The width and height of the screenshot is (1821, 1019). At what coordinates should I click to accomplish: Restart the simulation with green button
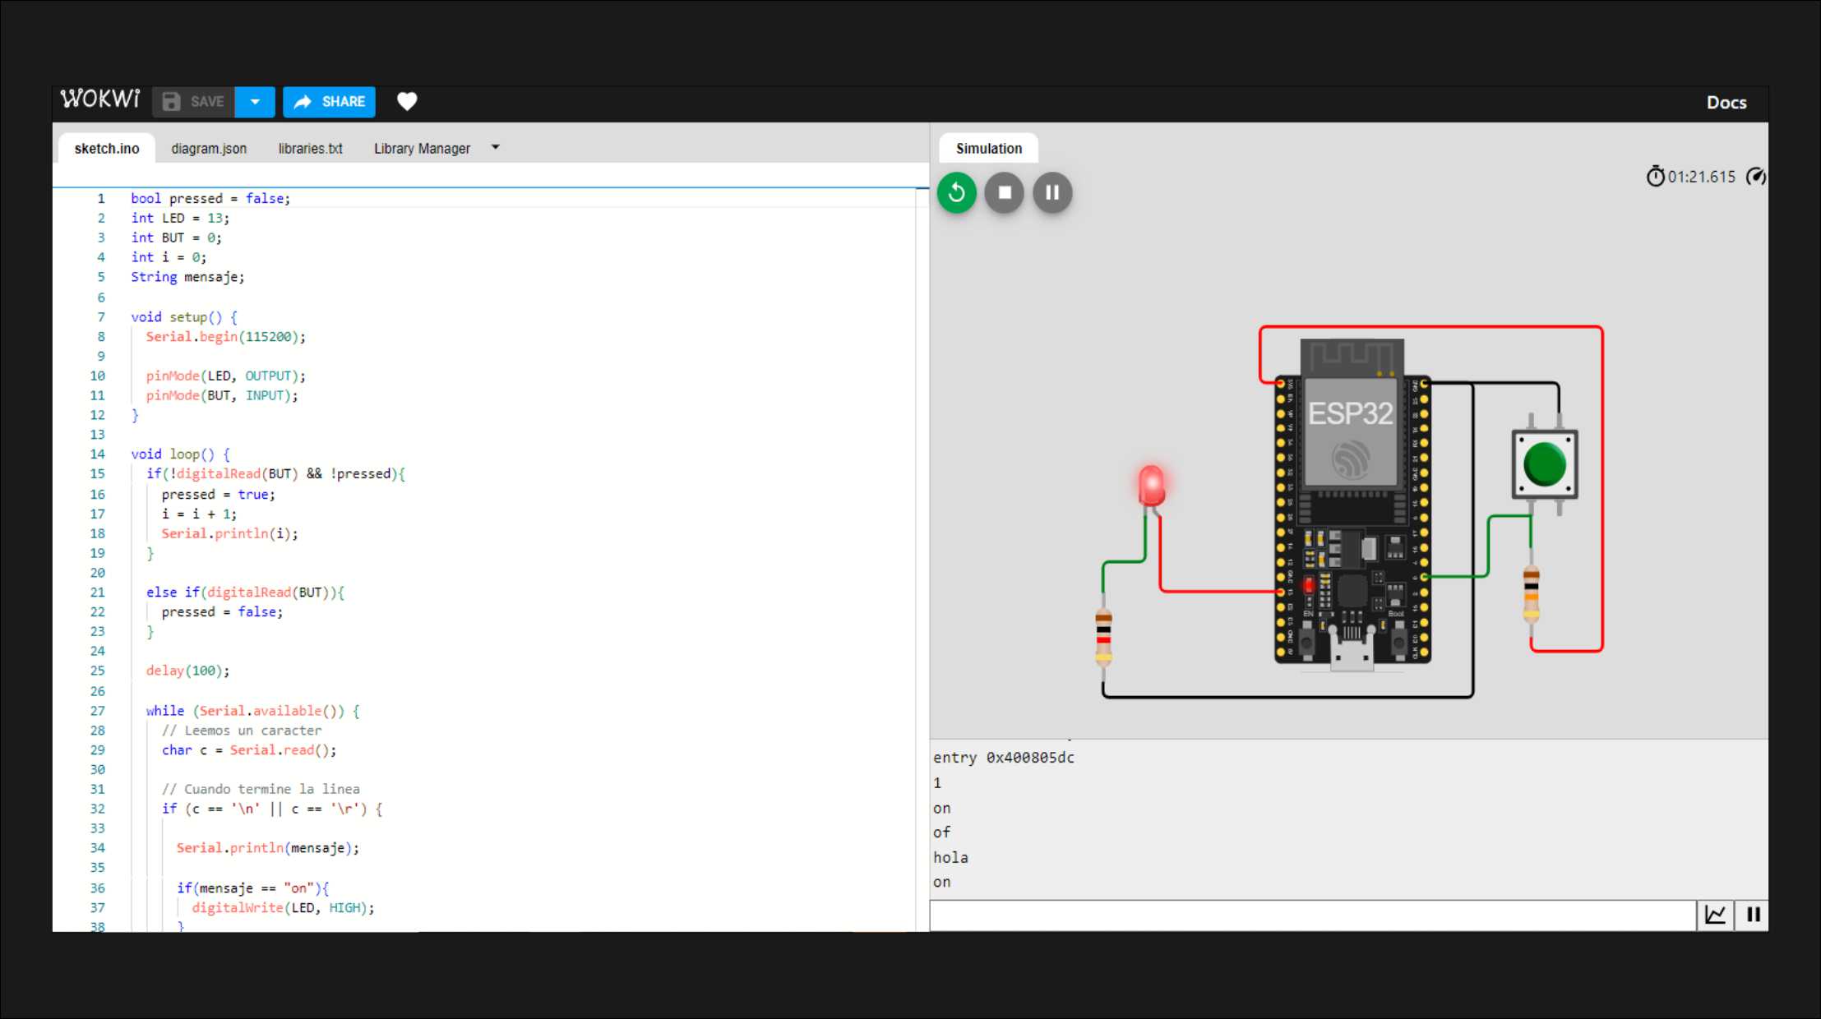[x=957, y=193]
